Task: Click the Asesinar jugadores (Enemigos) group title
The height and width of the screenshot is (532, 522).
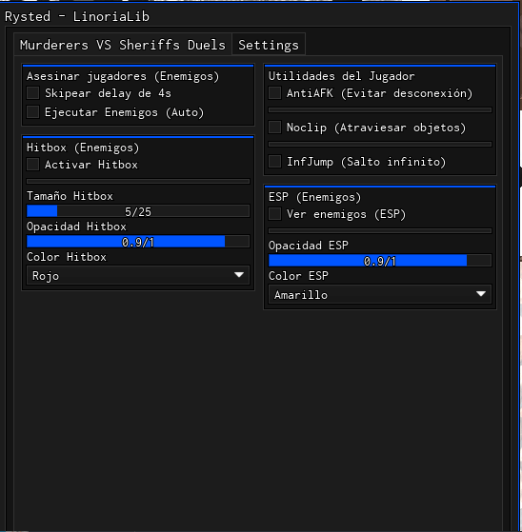Action: click(x=123, y=76)
